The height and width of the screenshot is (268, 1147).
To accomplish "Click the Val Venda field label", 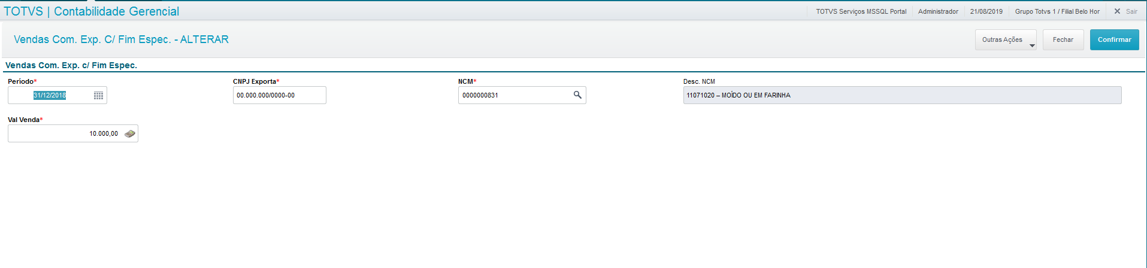I will [25, 120].
